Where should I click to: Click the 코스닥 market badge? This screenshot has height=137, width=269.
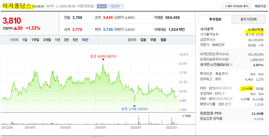pos(50,6)
